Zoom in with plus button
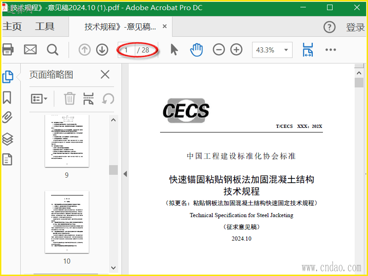The width and height of the screenshot is (368, 276). pos(236,50)
